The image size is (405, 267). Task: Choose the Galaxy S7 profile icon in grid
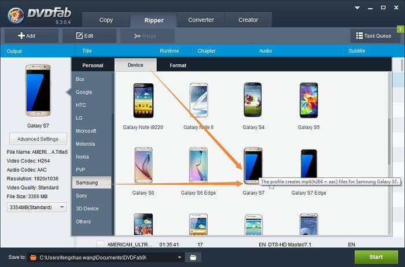coord(253,165)
